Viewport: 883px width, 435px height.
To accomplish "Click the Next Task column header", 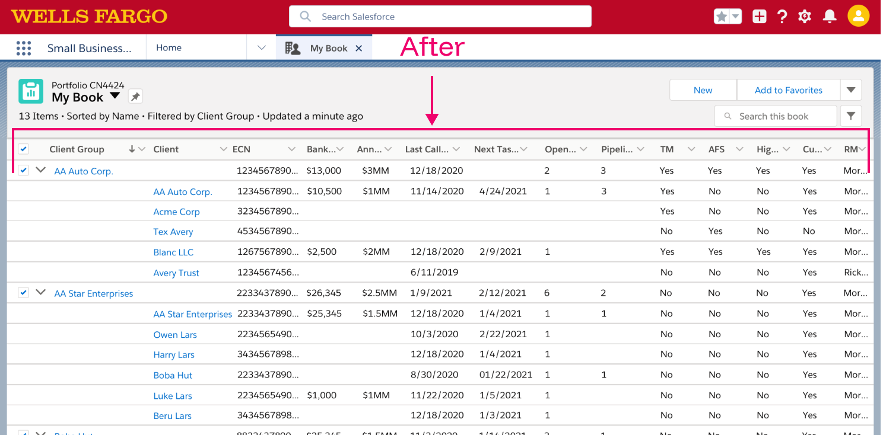I will (x=496, y=149).
